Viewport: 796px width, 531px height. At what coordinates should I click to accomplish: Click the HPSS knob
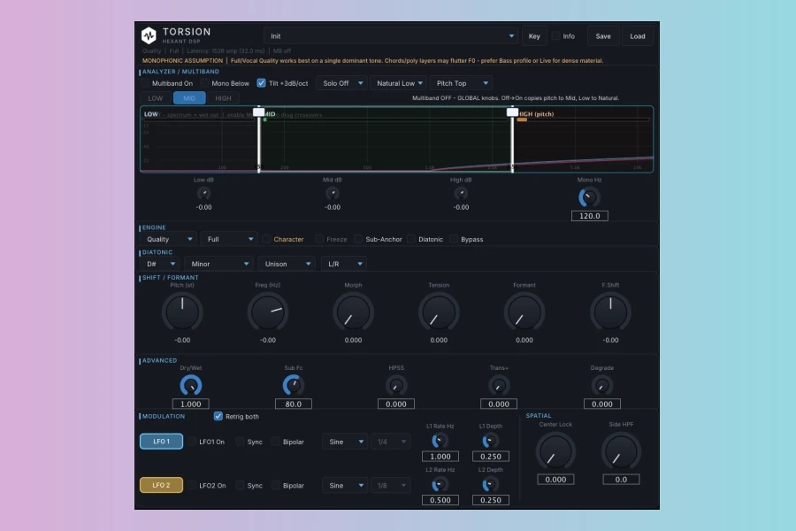pos(396,386)
